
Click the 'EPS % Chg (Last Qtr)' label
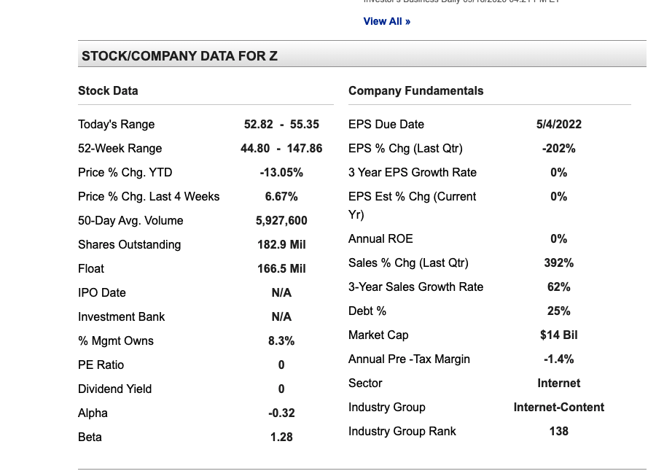pos(405,148)
